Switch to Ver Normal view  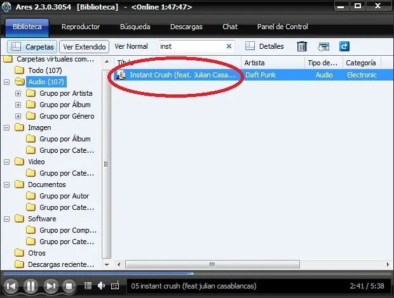131,46
